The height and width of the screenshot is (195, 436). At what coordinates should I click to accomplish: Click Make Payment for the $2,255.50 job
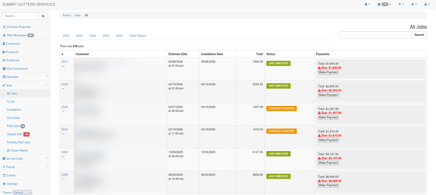click(x=328, y=95)
